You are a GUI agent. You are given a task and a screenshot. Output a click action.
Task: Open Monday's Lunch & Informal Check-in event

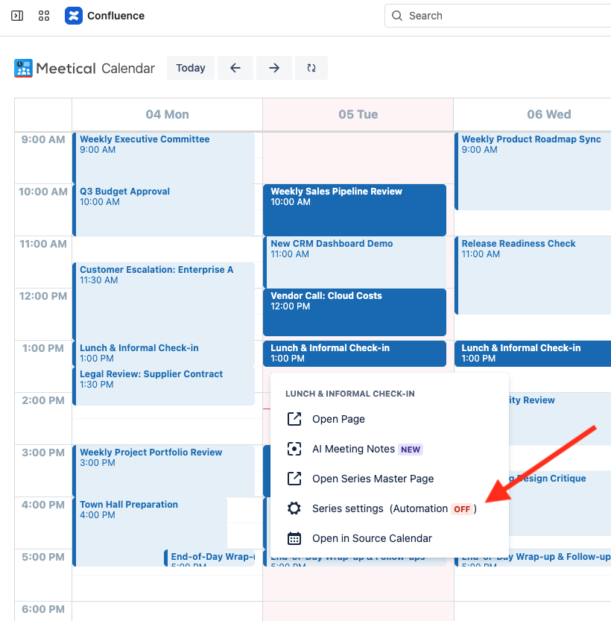(x=163, y=353)
